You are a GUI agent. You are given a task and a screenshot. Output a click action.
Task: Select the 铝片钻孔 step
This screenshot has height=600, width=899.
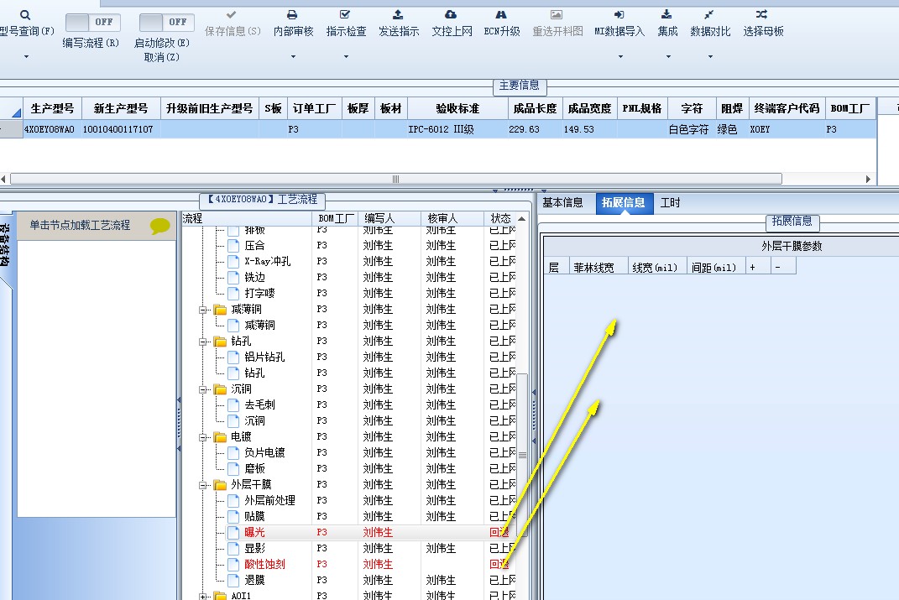[x=264, y=357]
